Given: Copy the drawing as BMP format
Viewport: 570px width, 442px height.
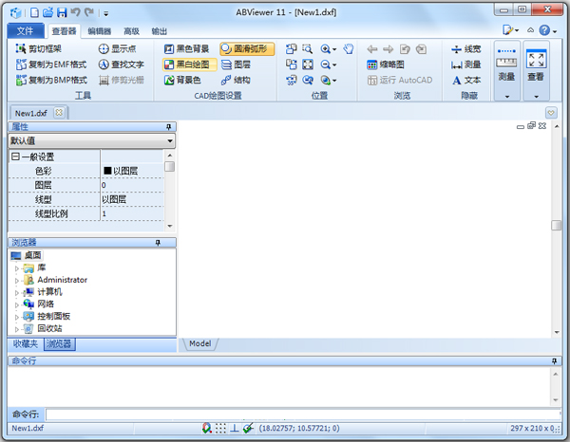Looking at the screenshot, I should pos(51,80).
